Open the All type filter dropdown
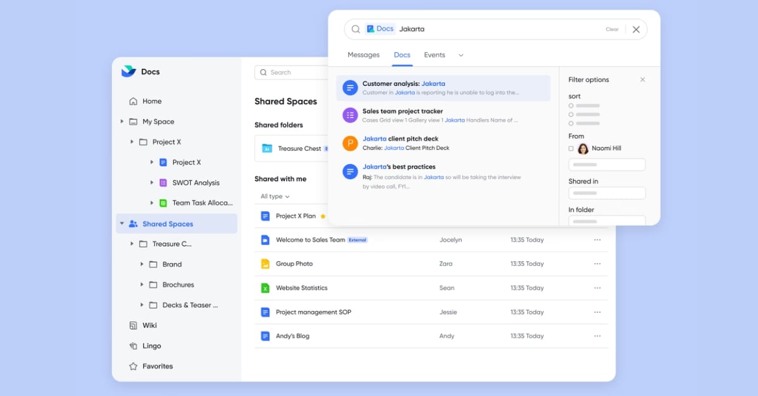This screenshot has width=758, height=396. click(275, 197)
